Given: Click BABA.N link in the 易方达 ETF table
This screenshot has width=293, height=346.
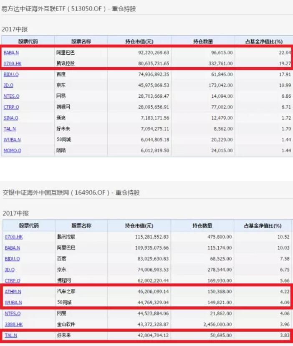Looking at the screenshot, I should pyautogui.click(x=12, y=53).
